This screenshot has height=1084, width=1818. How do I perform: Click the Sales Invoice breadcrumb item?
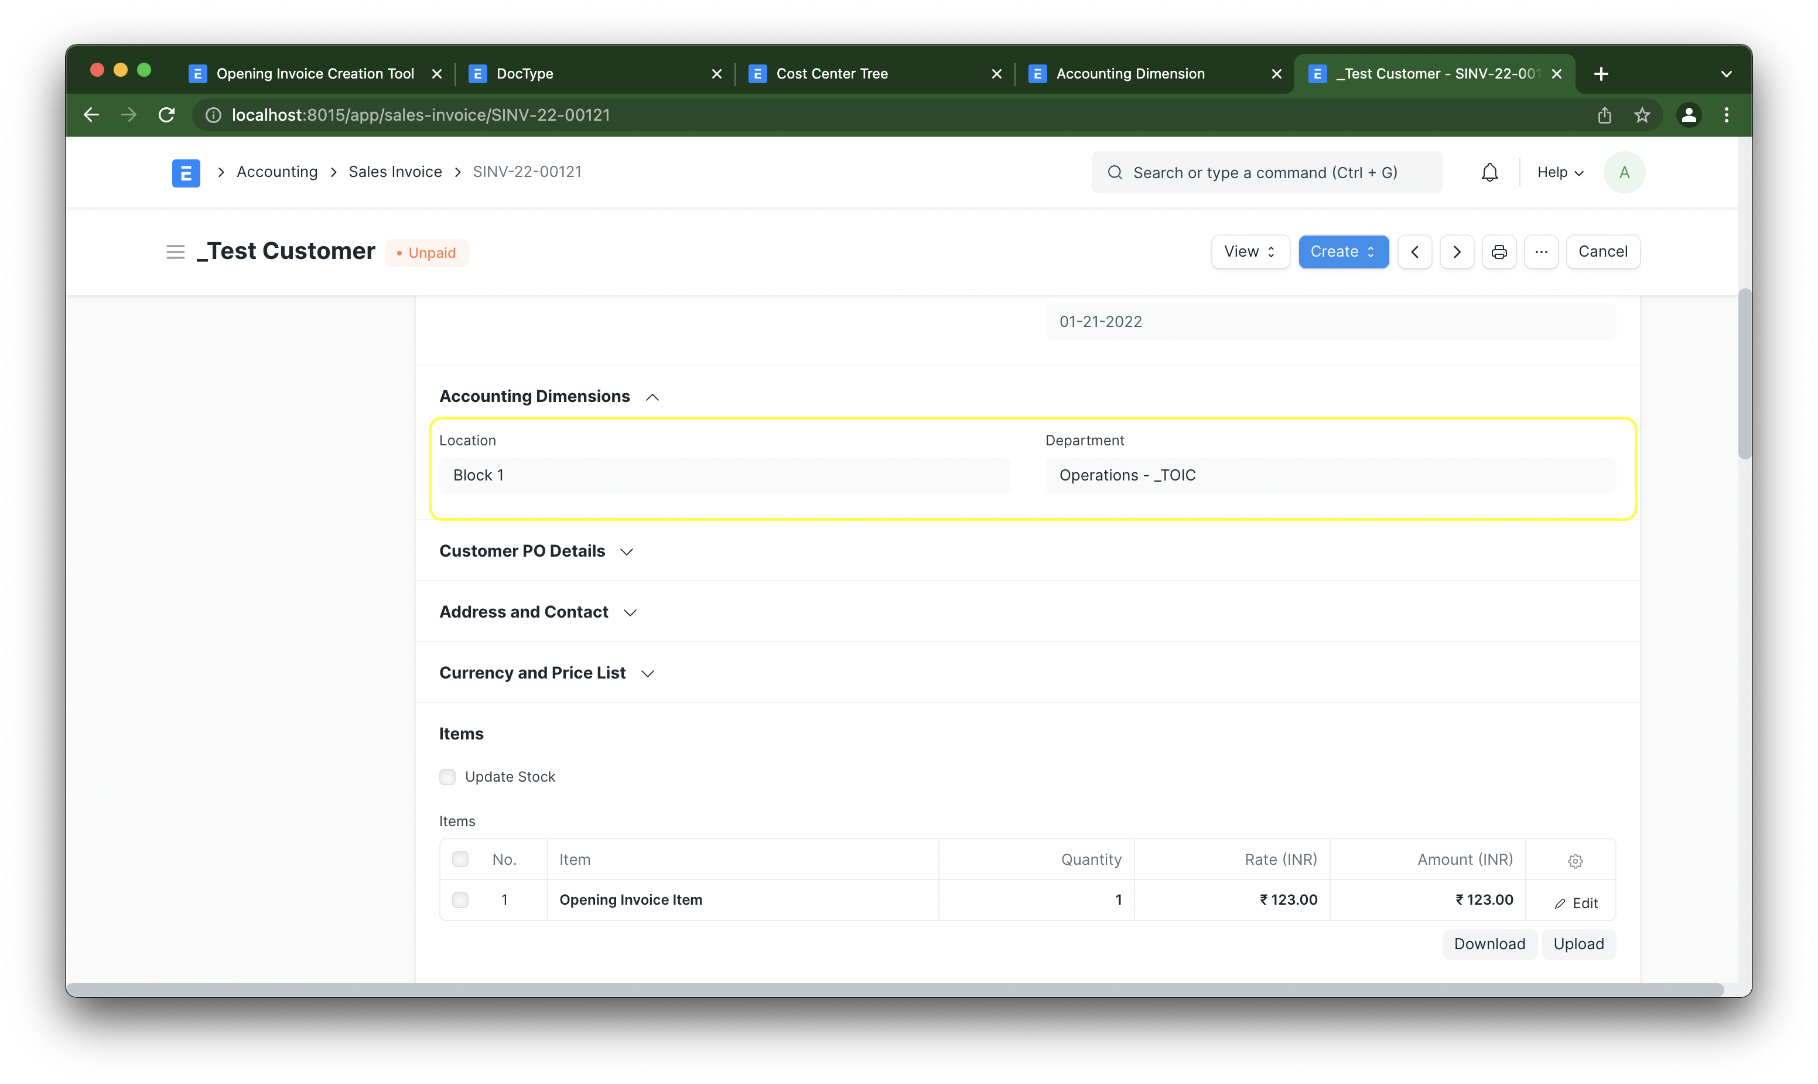395,172
